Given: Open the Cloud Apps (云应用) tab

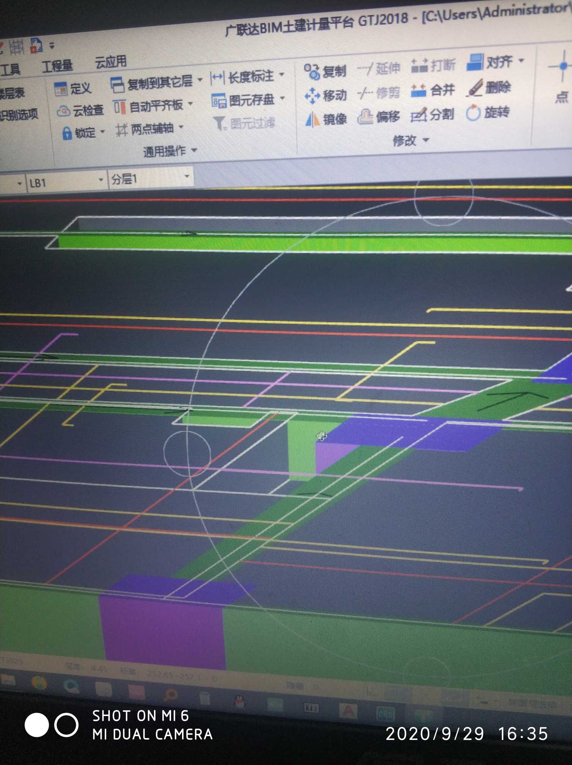Looking at the screenshot, I should (110, 62).
